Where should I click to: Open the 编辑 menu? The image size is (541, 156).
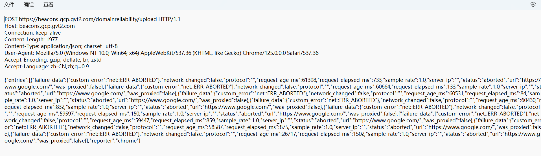[29, 4]
